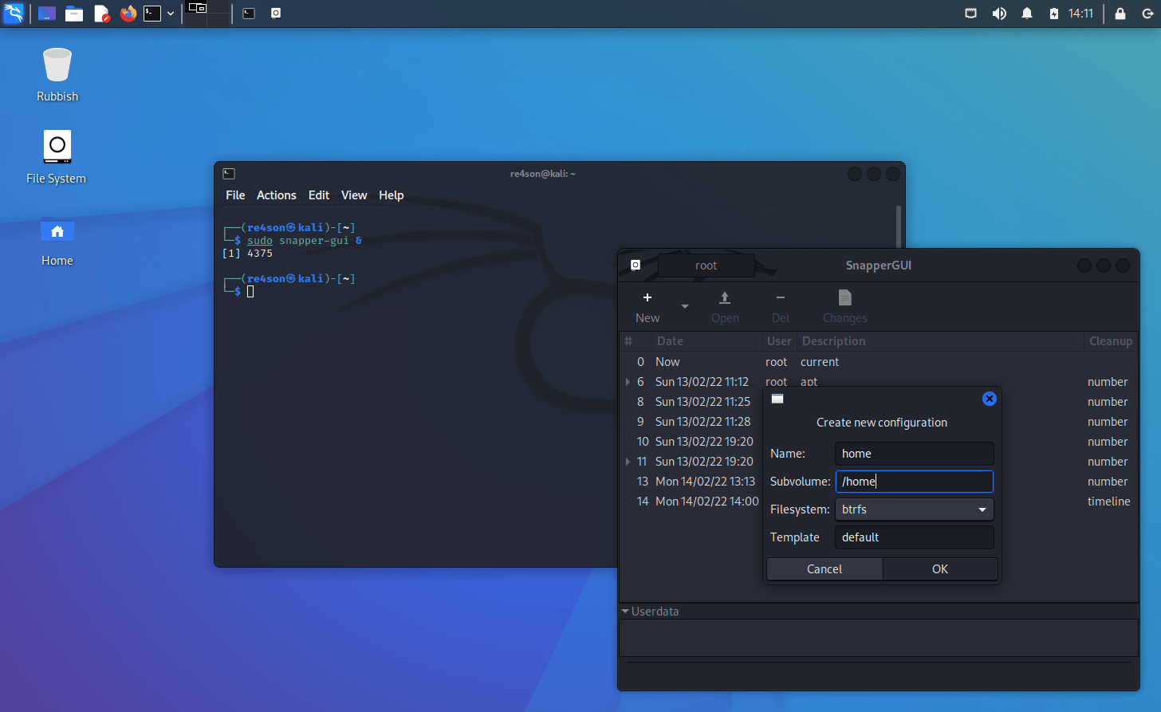Image resolution: width=1161 pixels, height=712 pixels.
Task: Open terminal View menu
Action: tap(354, 195)
